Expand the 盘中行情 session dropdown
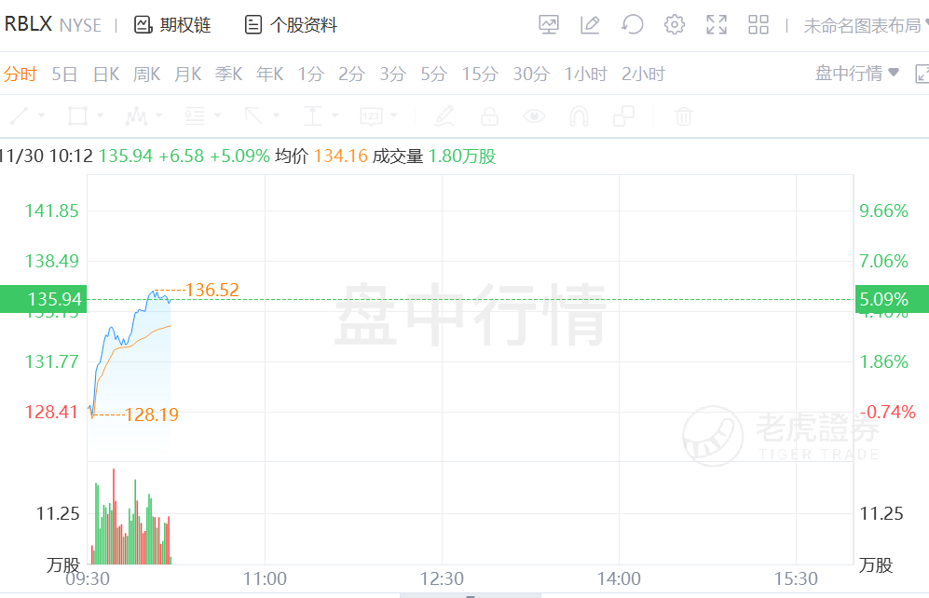Viewport: 929px width, 598px height. (x=856, y=73)
